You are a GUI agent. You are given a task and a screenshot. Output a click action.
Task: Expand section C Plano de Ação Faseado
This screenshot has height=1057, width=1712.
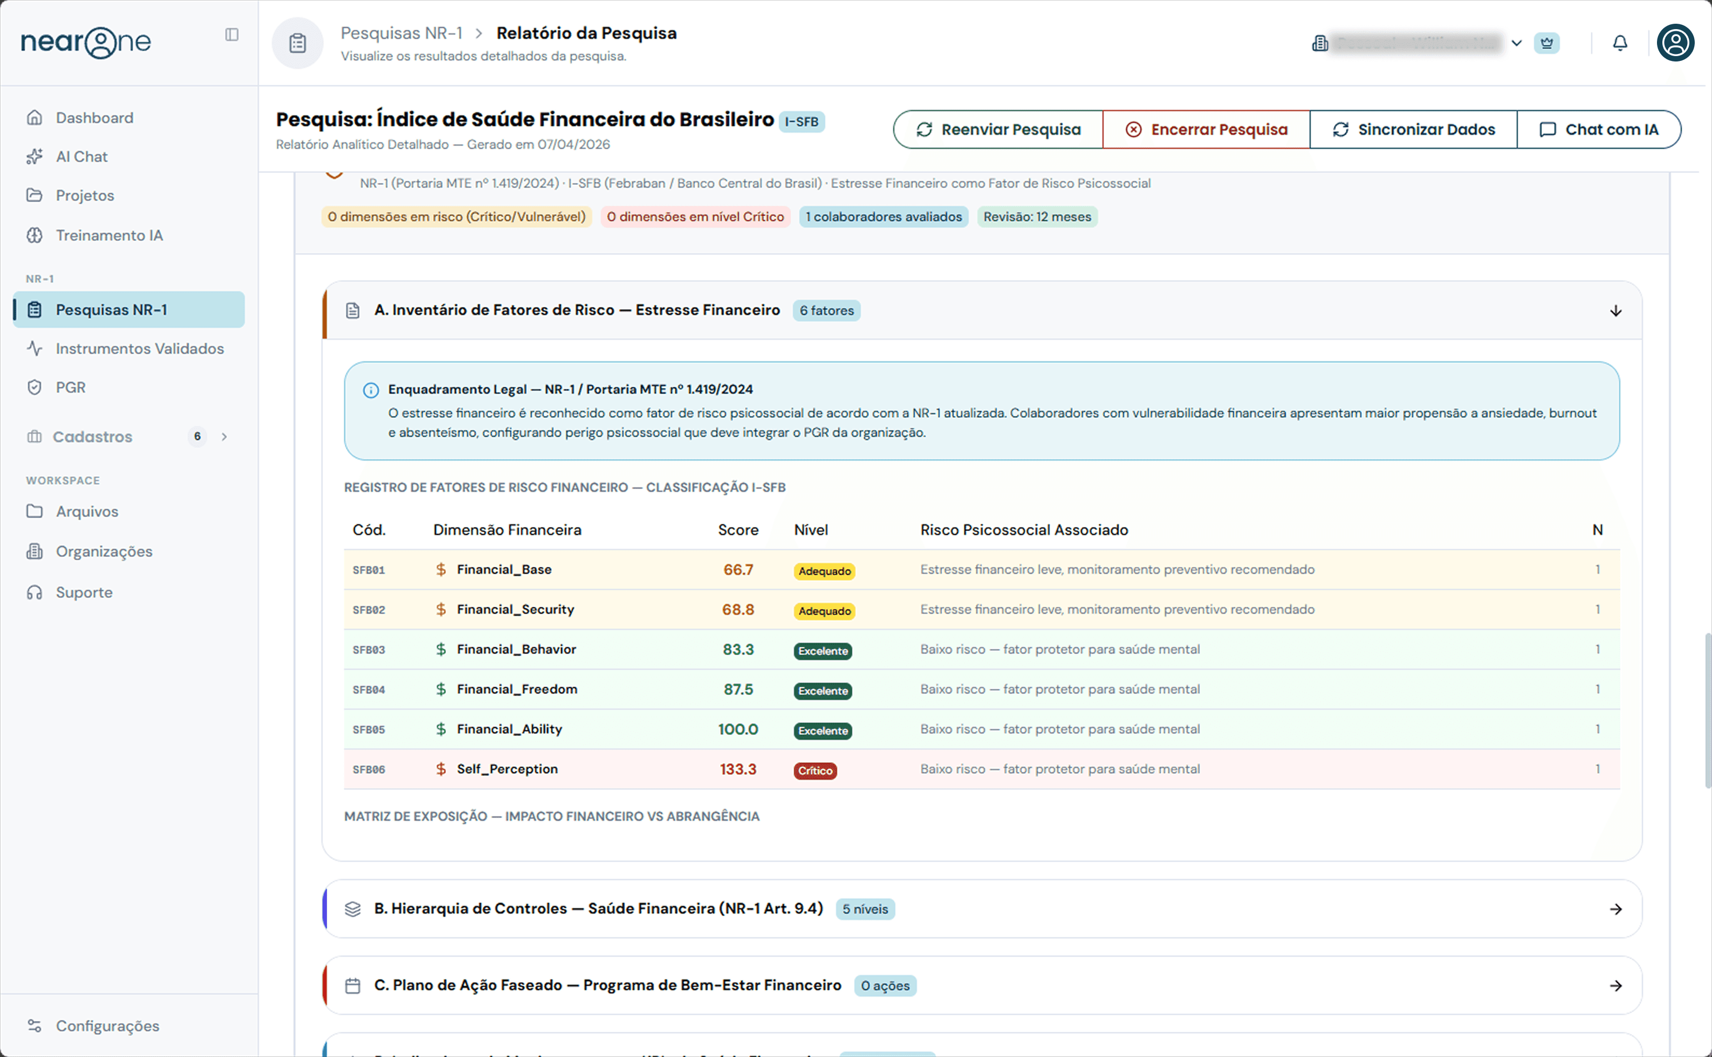click(1615, 986)
